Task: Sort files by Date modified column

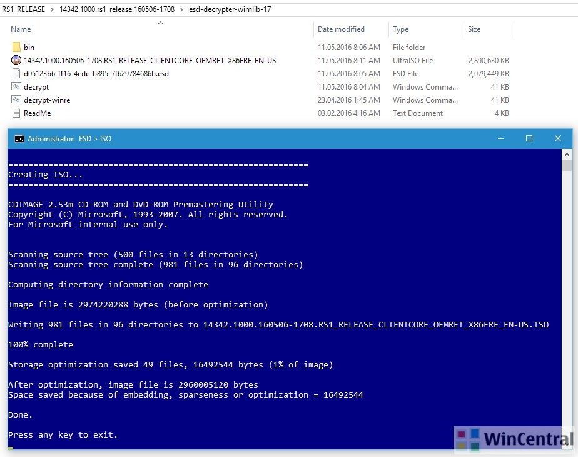Action: coord(341,29)
